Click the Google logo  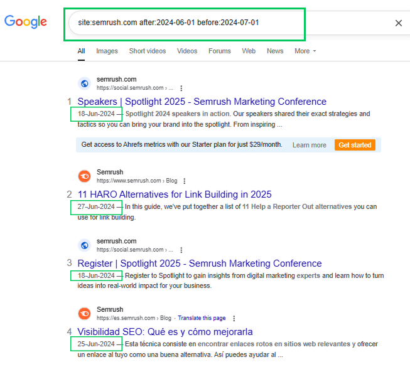[x=26, y=22]
